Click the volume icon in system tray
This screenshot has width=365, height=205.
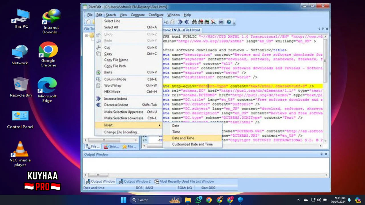[319, 200]
